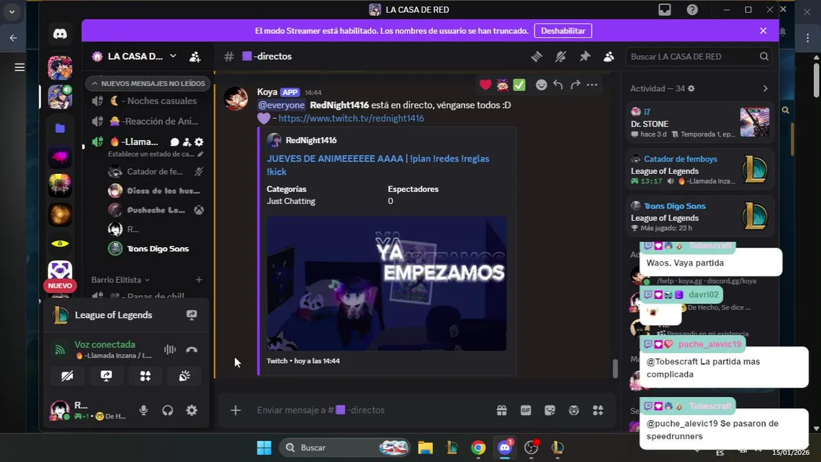Click RedNight1416 embed author name

[x=311, y=140]
